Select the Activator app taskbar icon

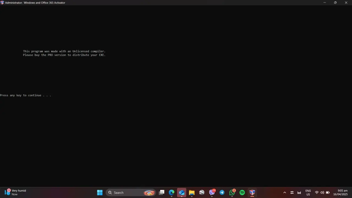[x=252, y=193]
